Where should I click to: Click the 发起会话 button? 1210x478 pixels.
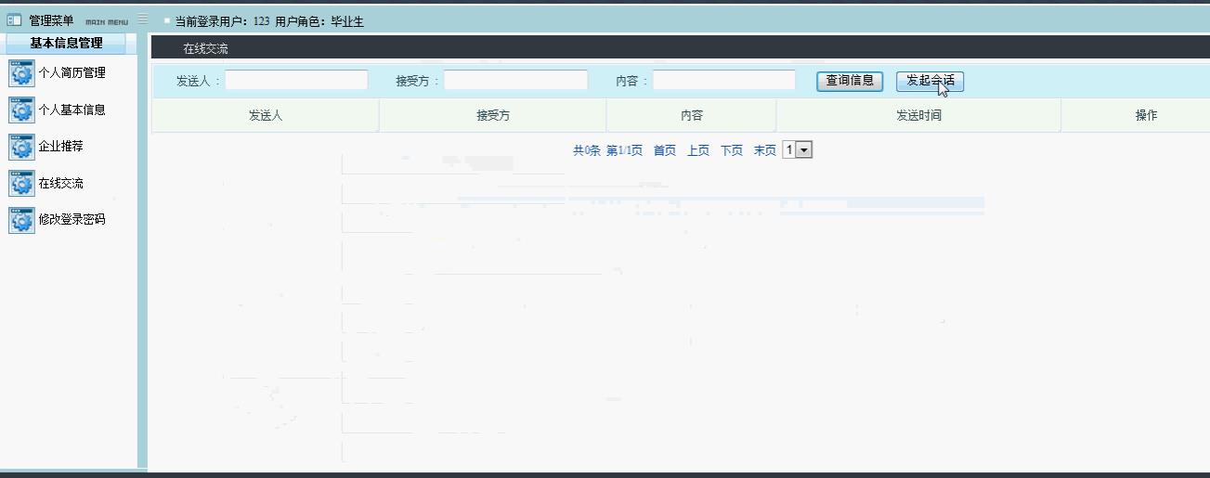[x=930, y=81]
